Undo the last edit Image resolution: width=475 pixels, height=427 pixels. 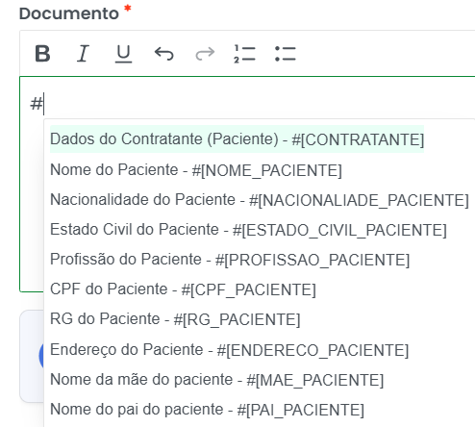click(164, 53)
